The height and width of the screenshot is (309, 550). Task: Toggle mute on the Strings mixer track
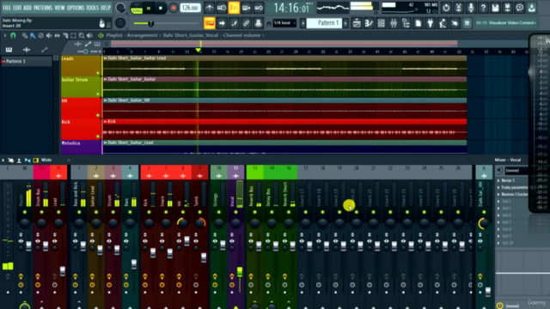pos(219,212)
